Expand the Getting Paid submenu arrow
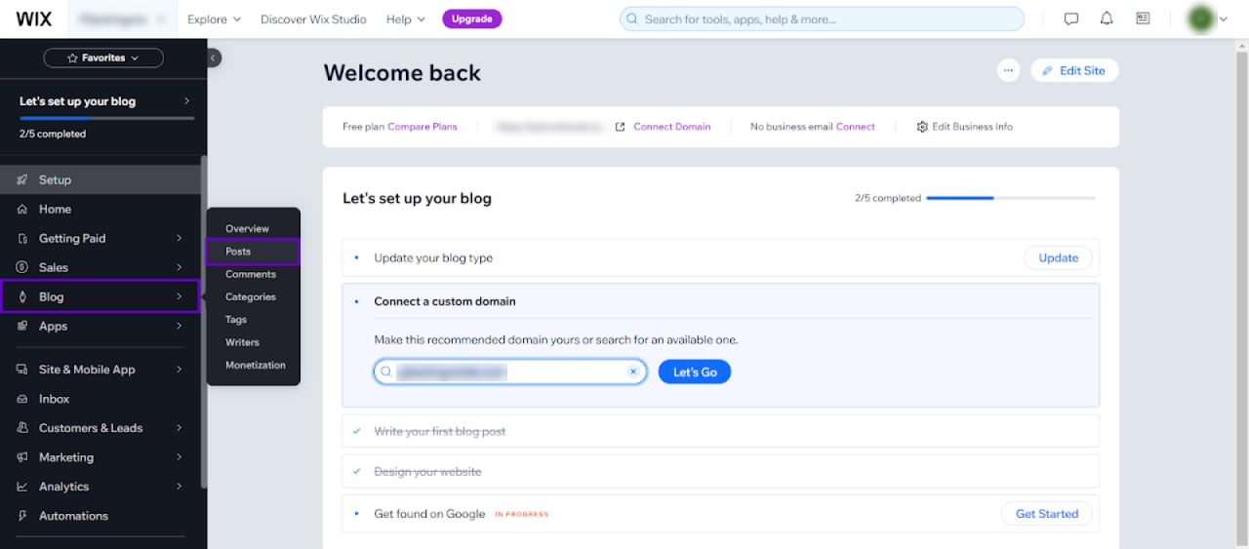 [179, 238]
